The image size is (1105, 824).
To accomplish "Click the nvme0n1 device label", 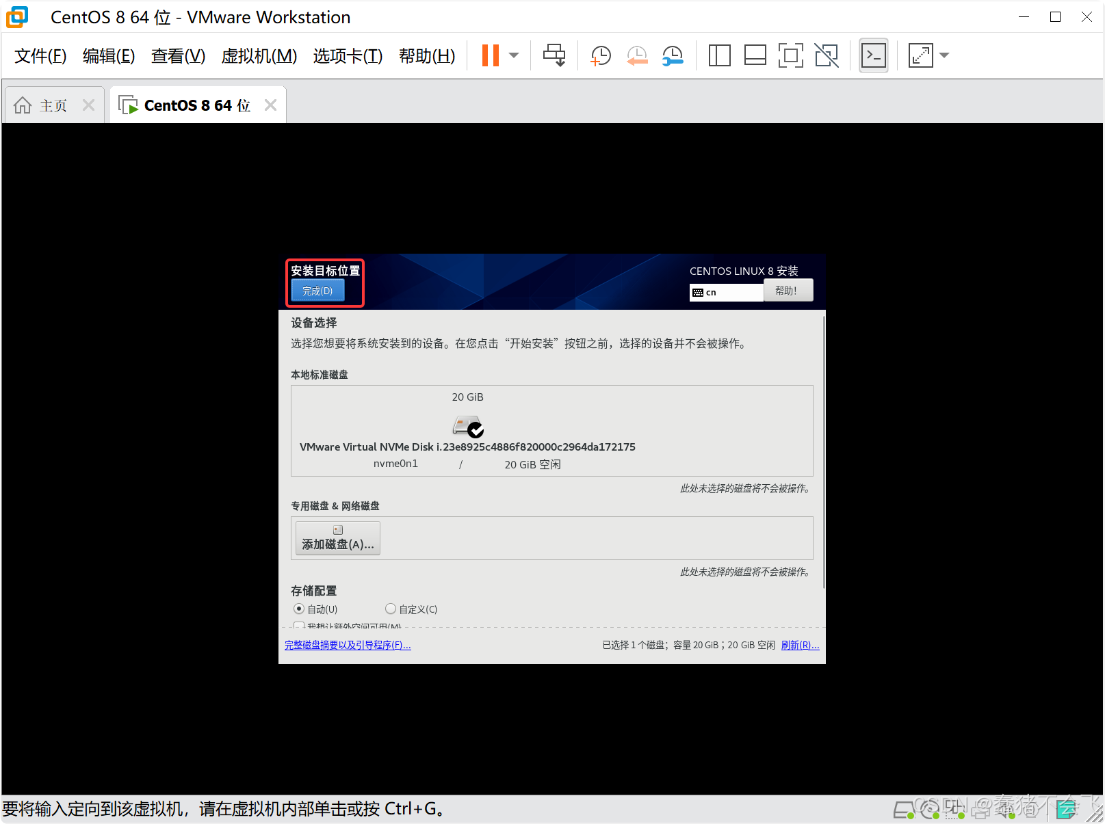I will (x=395, y=464).
